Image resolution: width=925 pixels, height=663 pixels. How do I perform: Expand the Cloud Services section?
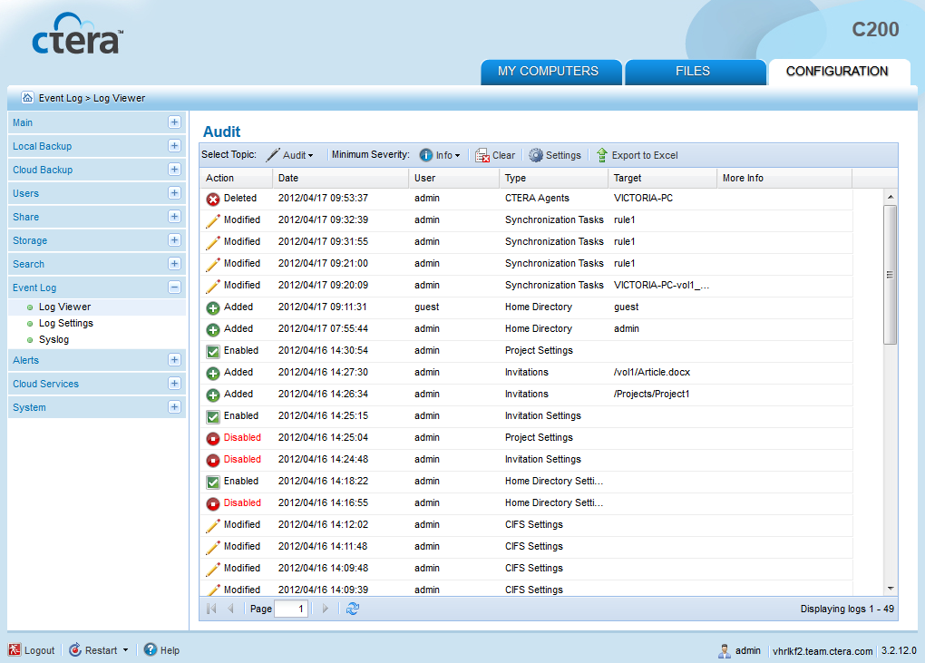pos(174,384)
